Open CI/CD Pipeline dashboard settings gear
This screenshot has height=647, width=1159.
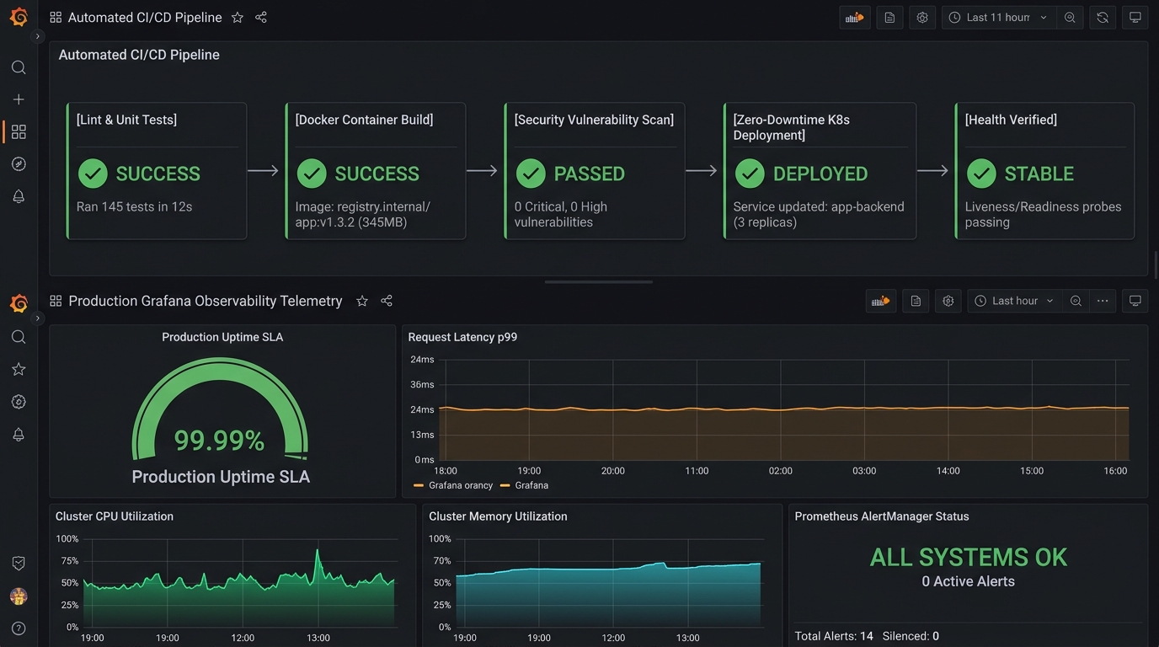tap(922, 18)
